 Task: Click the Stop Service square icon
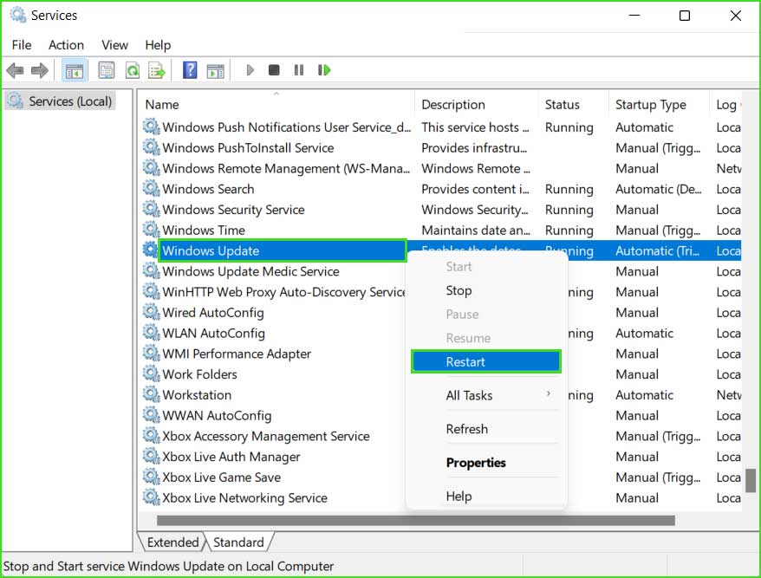click(274, 70)
